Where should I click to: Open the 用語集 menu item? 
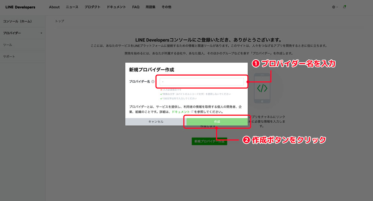tap(150, 7)
